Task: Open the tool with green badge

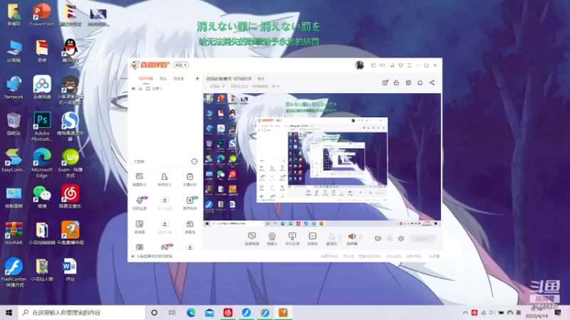Action: 190,203
